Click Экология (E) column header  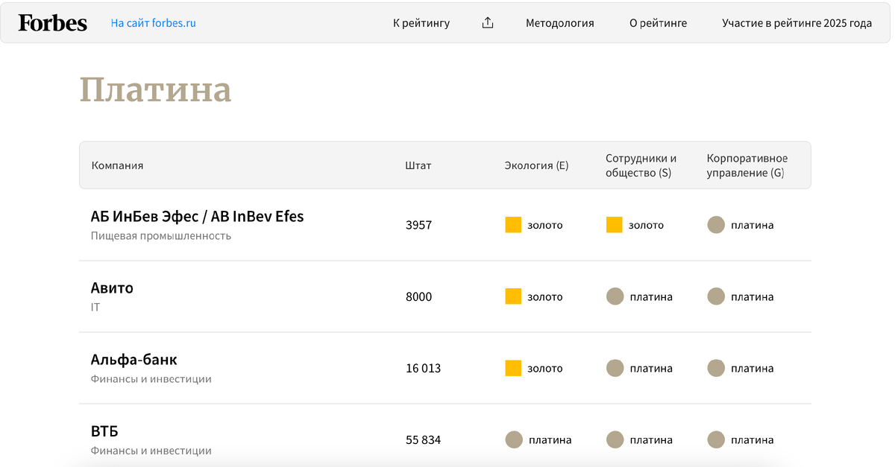click(536, 165)
